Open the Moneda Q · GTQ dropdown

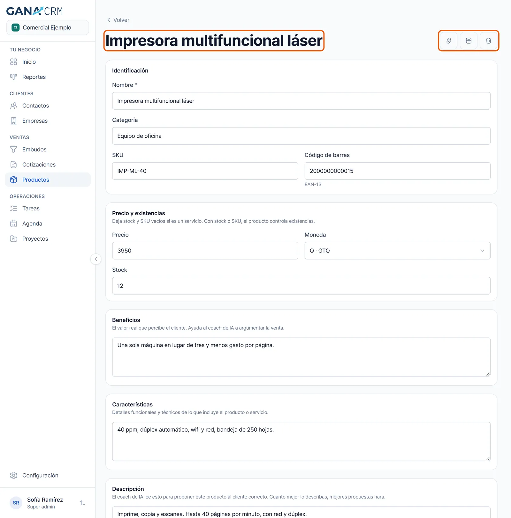point(397,251)
